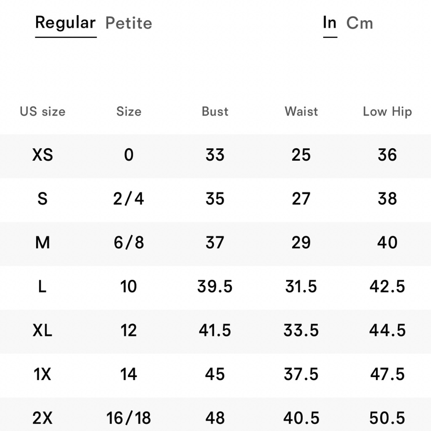The width and height of the screenshot is (431, 431).
Task: Select the XL size row label
Action: pos(42,330)
